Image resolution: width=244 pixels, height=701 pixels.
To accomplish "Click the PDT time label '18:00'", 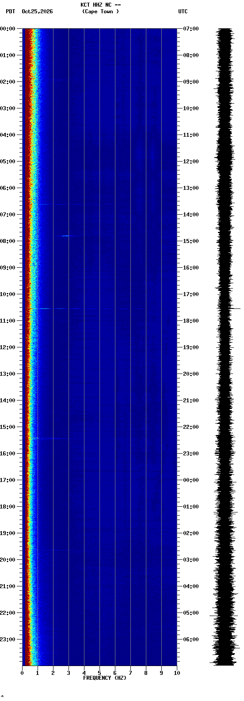I will pyautogui.click(x=8, y=507).
